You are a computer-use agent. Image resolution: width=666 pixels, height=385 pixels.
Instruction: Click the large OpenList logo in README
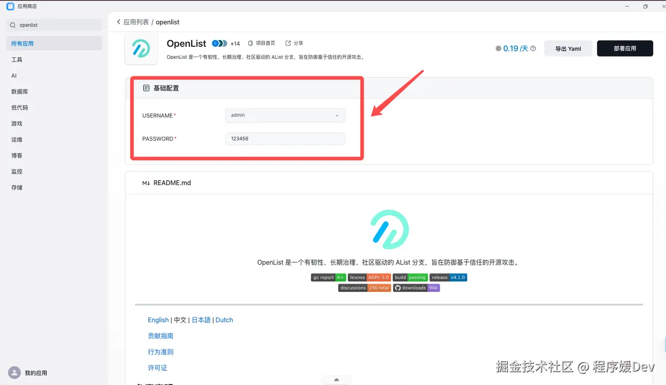click(x=389, y=229)
